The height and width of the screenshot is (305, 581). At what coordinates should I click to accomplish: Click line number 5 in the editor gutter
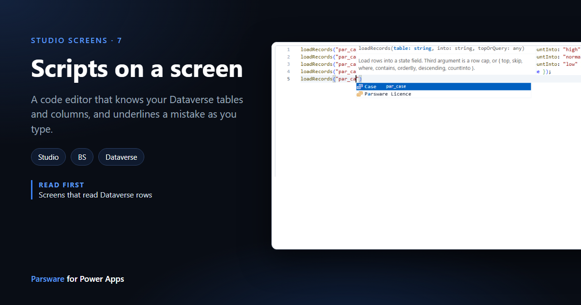click(288, 78)
